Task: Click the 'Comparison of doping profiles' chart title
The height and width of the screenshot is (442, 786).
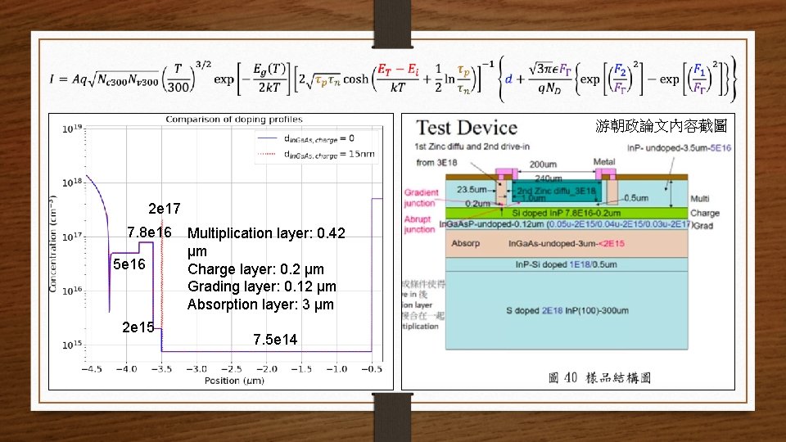Action: pos(234,120)
